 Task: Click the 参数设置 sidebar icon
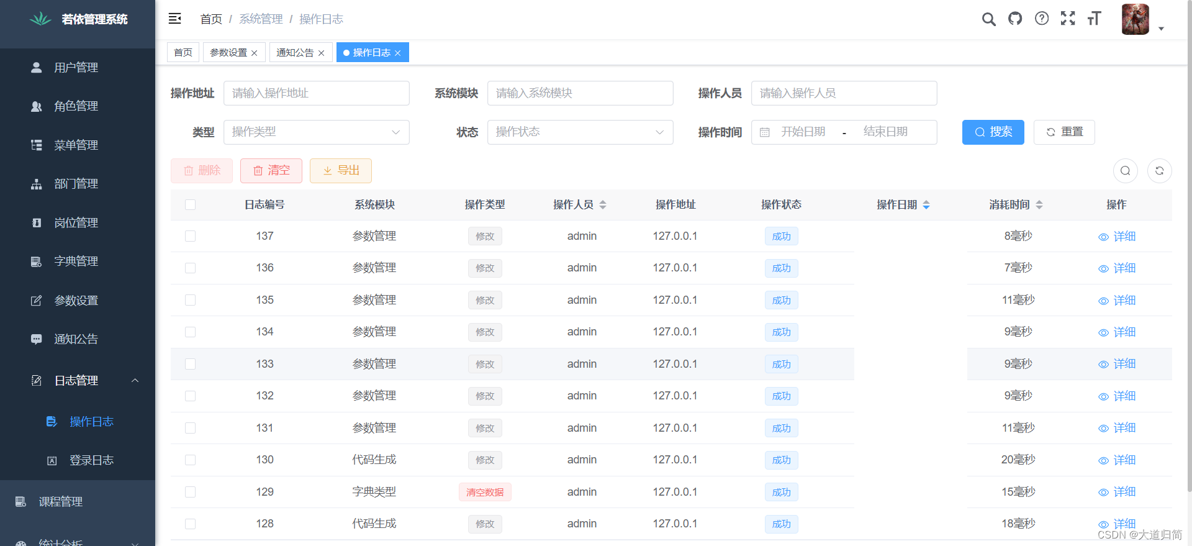click(x=37, y=301)
